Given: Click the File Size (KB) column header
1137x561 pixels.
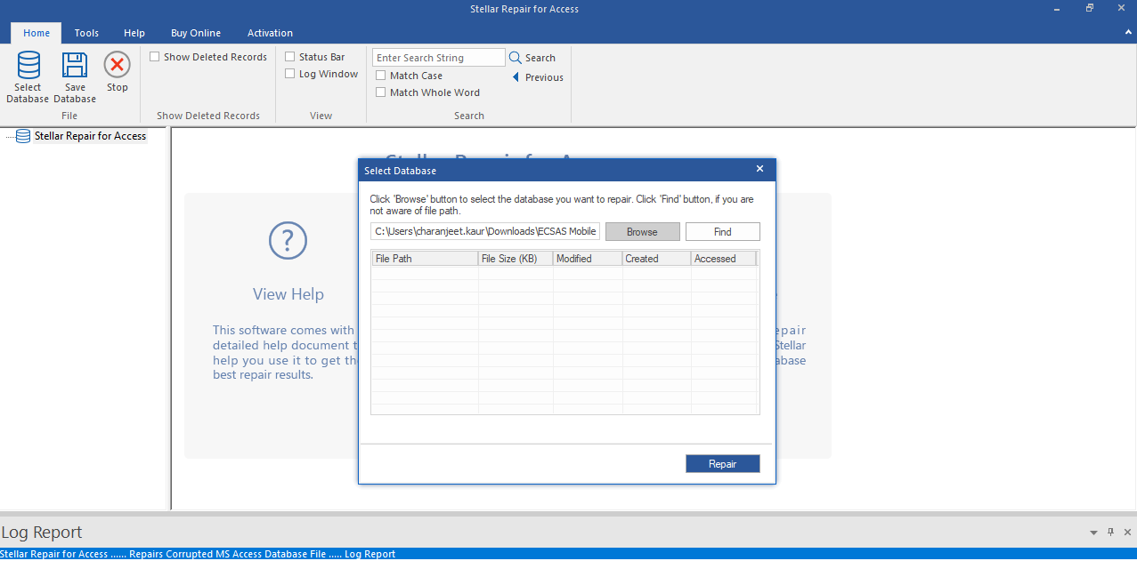Looking at the screenshot, I should [x=516, y=259].
